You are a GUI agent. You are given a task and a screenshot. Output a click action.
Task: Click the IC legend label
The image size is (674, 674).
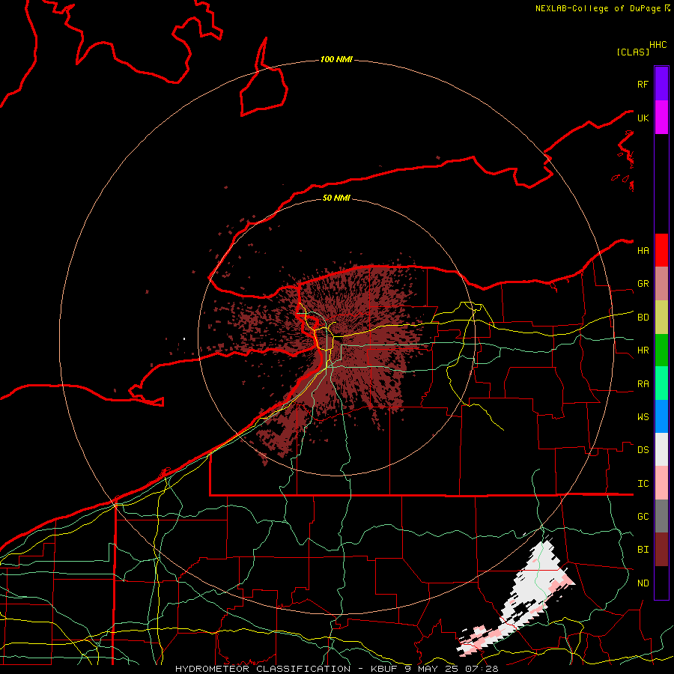tap(643, 483)
